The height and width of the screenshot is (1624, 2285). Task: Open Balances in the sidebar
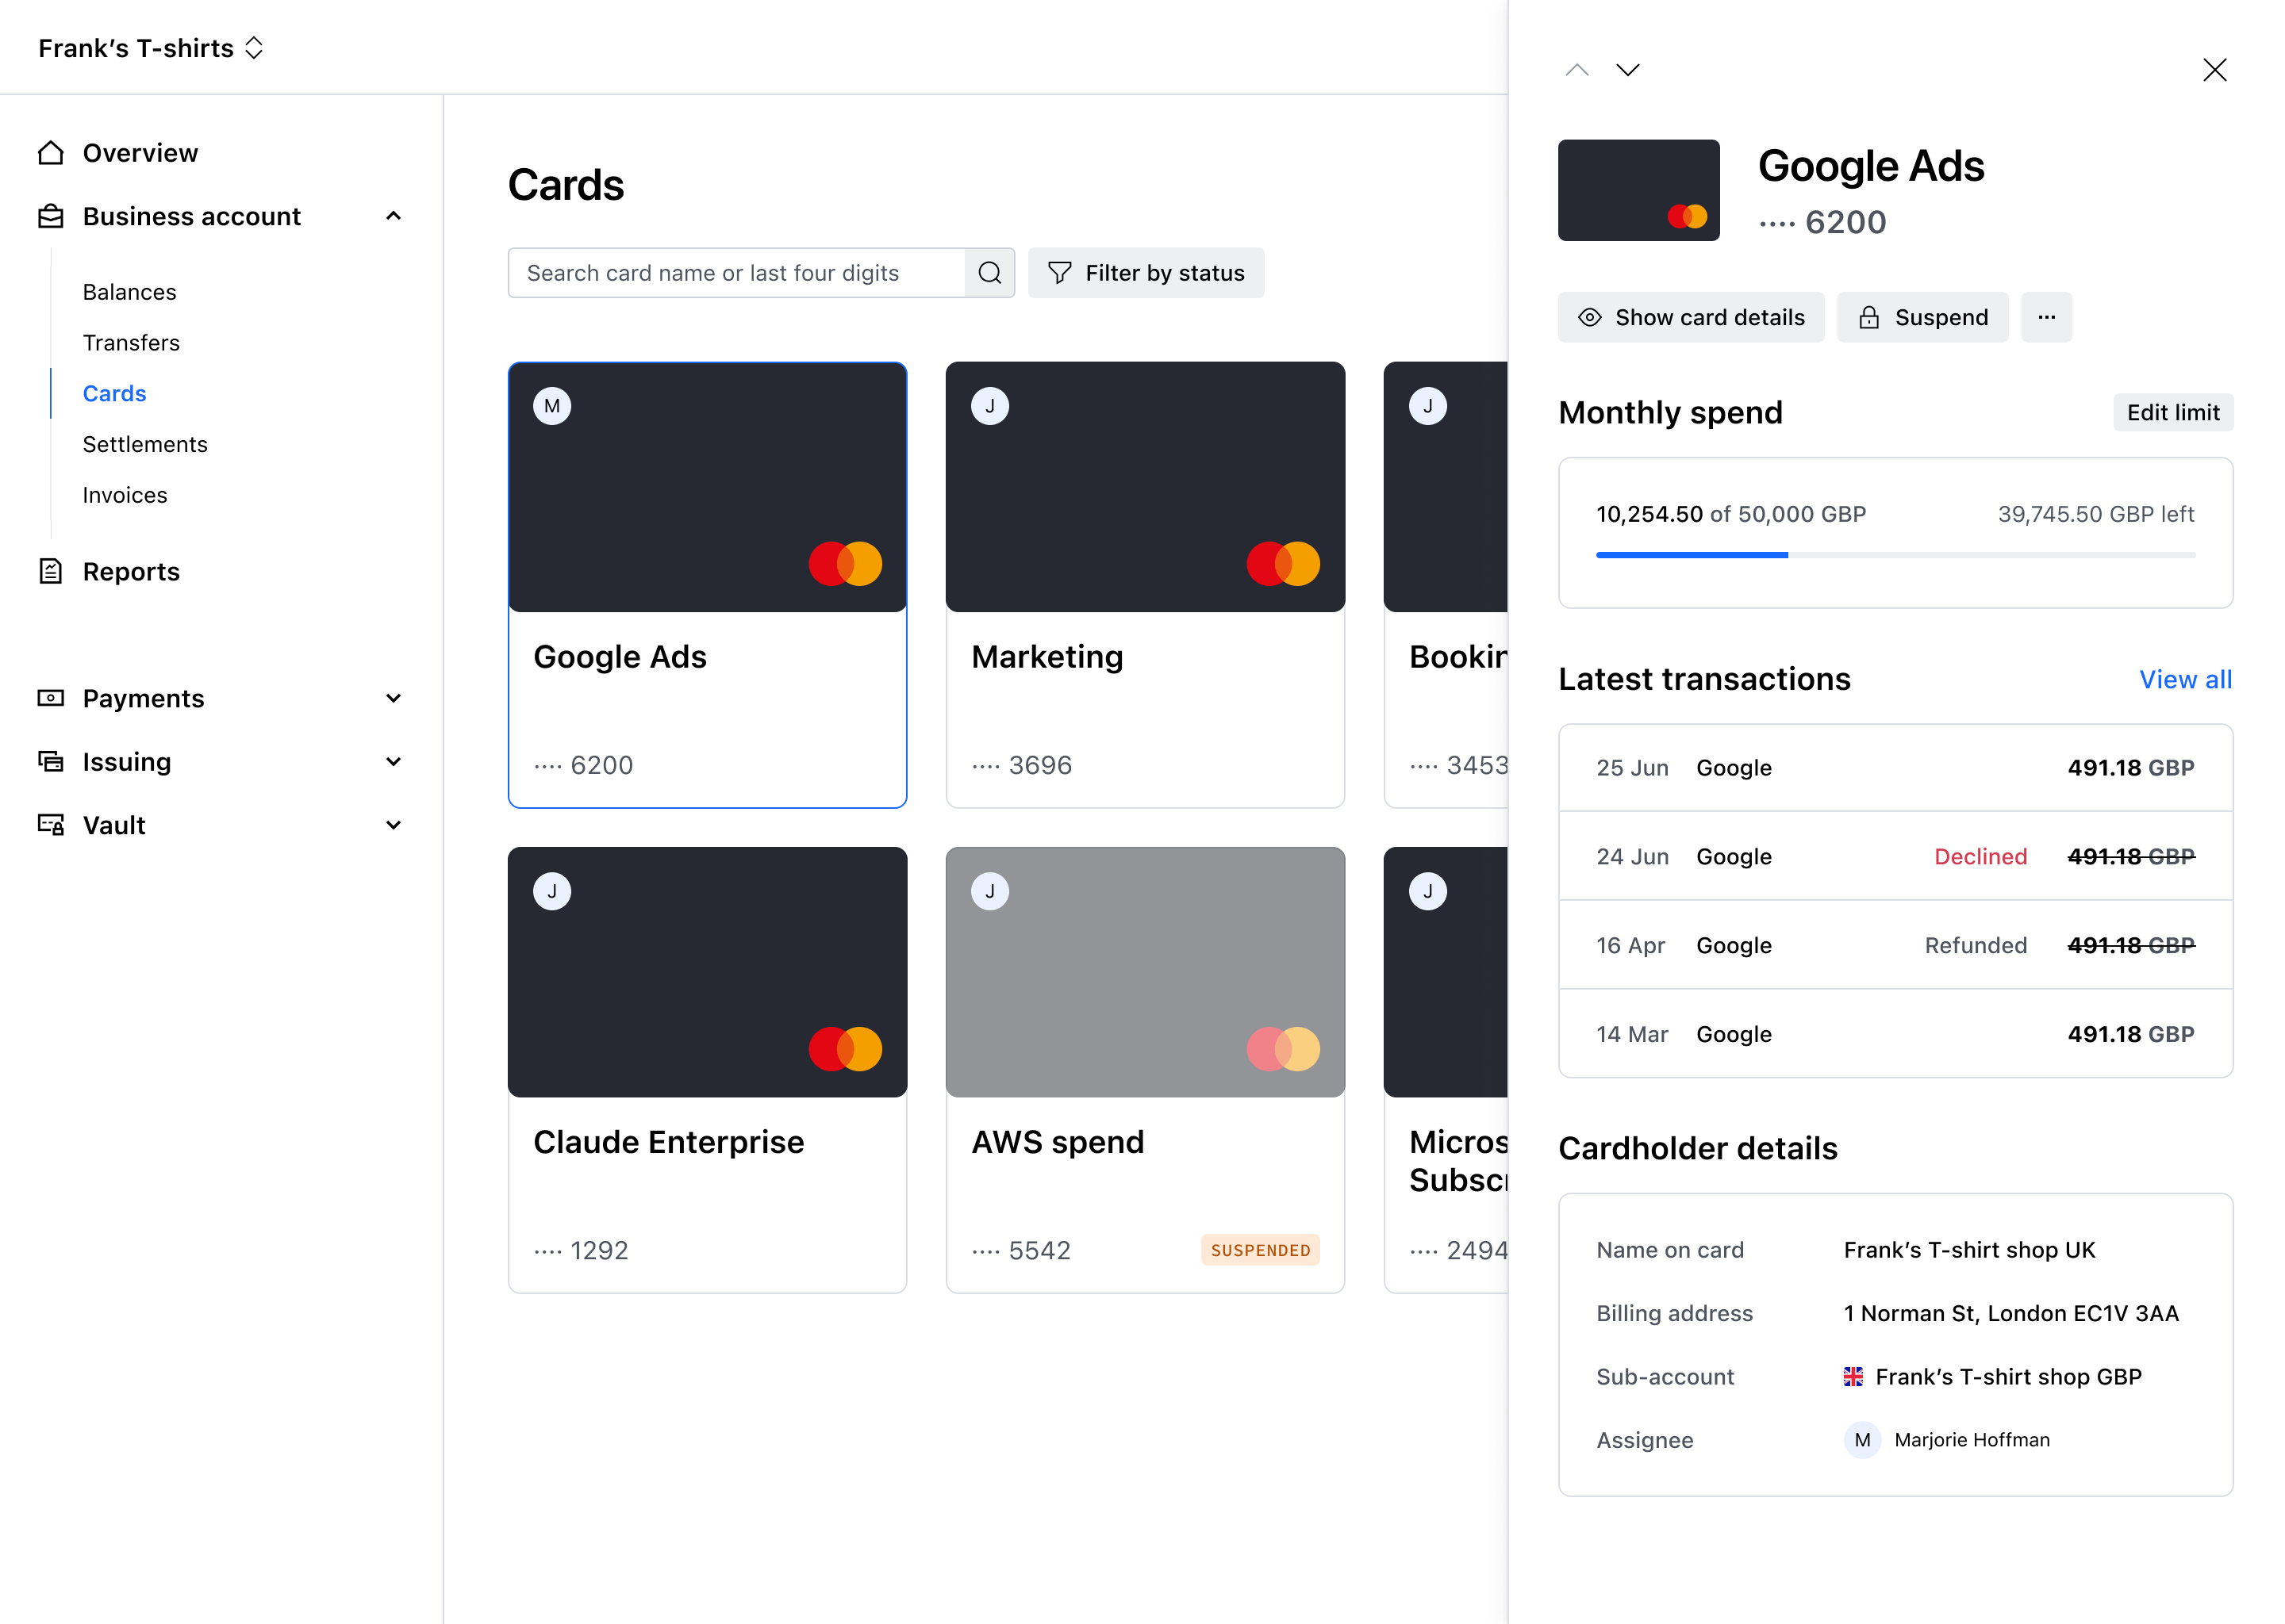[x=129, y=292]
